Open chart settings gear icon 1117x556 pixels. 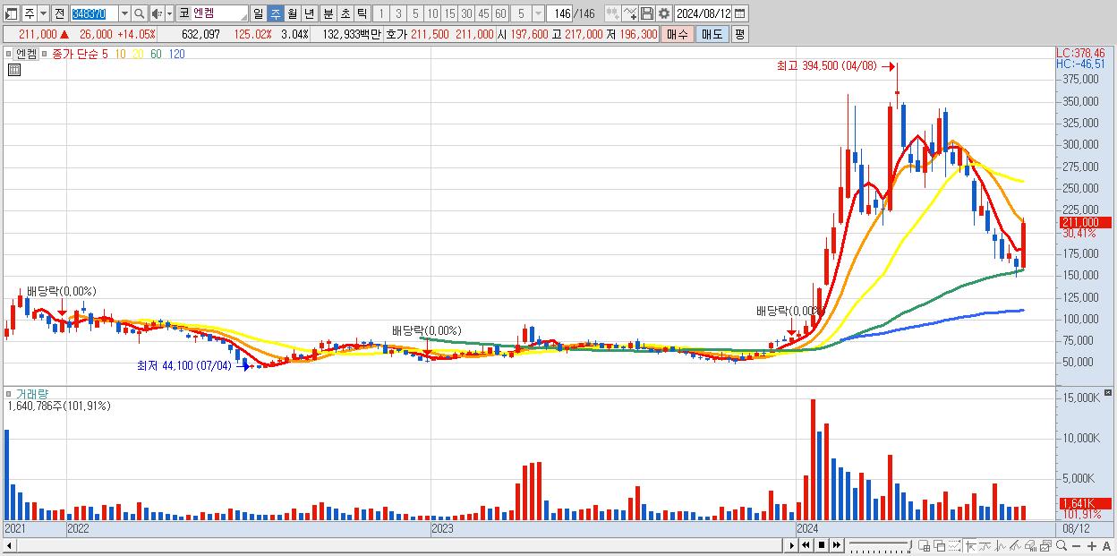click(664, 13)
